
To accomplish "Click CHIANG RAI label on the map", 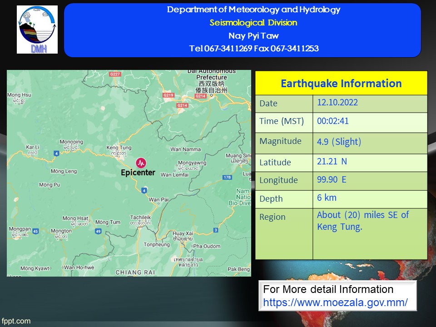I will tap(135, 272).
